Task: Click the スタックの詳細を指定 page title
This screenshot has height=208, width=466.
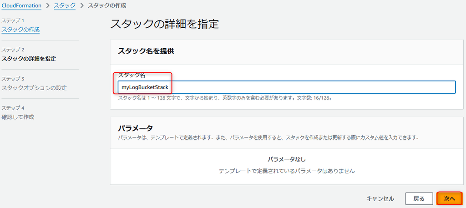Action: [164, 24]
